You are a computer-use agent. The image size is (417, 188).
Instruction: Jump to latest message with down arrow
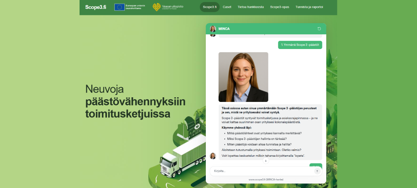[266, 161]
